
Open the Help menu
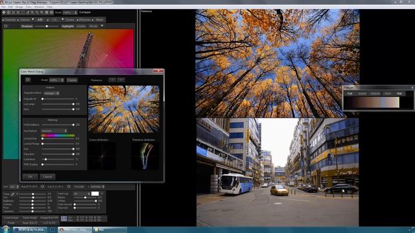(x=49, y=7)
